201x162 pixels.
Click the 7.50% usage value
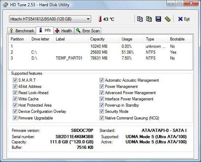coord(126,58)
